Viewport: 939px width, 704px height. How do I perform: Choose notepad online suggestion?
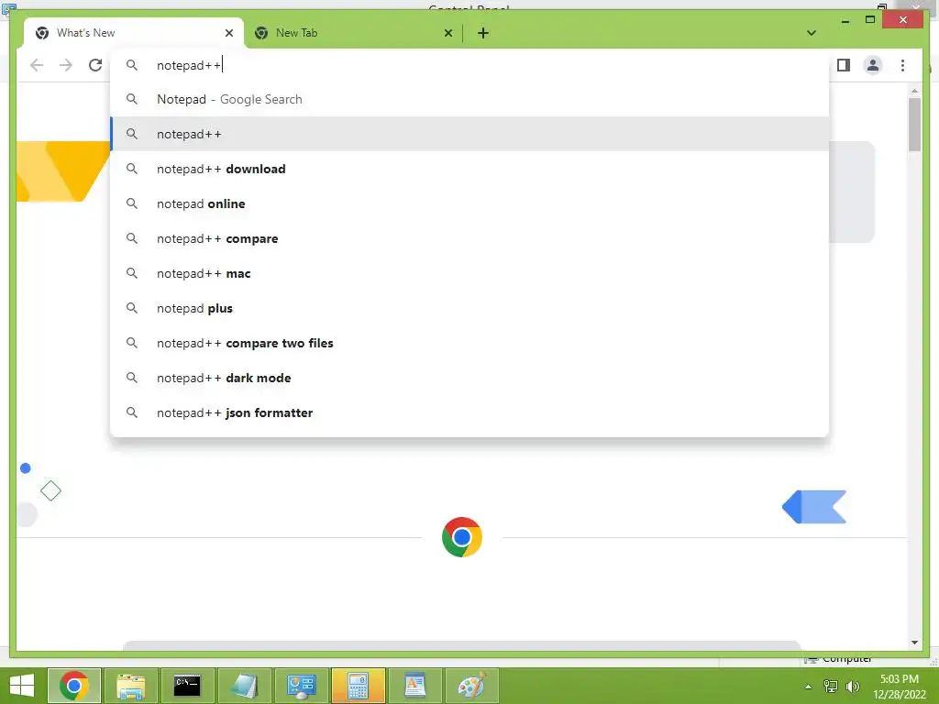(469, 203)
